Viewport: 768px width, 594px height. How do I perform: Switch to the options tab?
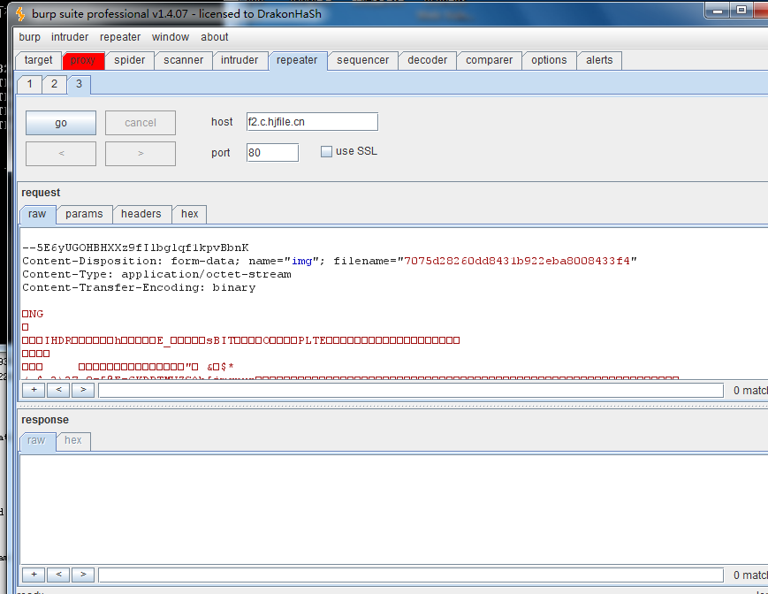click(x=549, y=60)
